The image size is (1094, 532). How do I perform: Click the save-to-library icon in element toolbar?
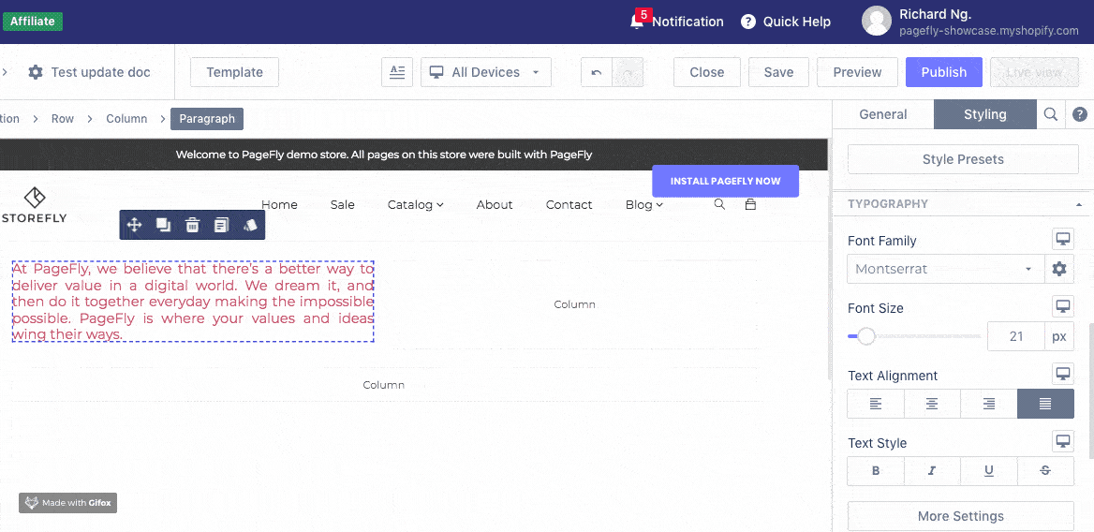click(x=221, y=225)
